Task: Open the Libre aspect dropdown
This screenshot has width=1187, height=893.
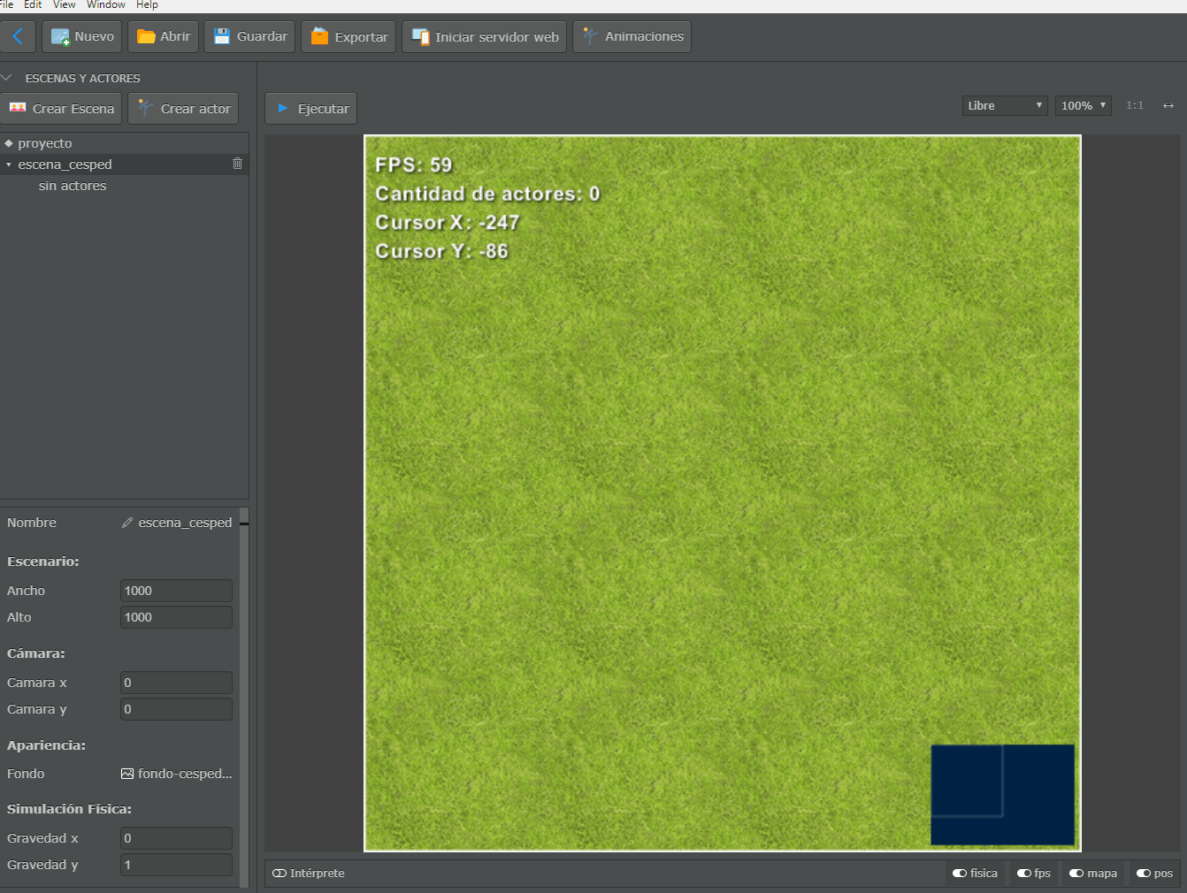Action: [1005, 105]
